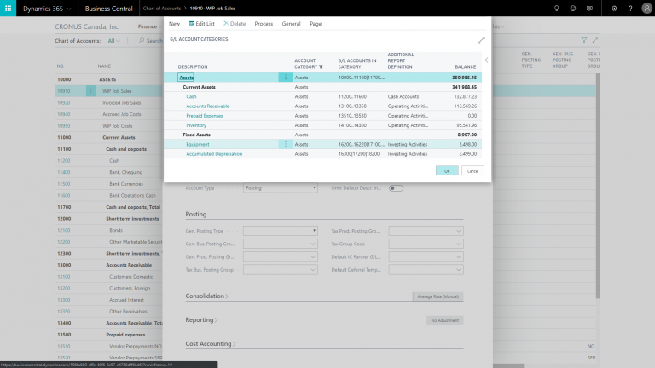
Task: Expand the Consolidation section
Action: [x=206, y=296]
